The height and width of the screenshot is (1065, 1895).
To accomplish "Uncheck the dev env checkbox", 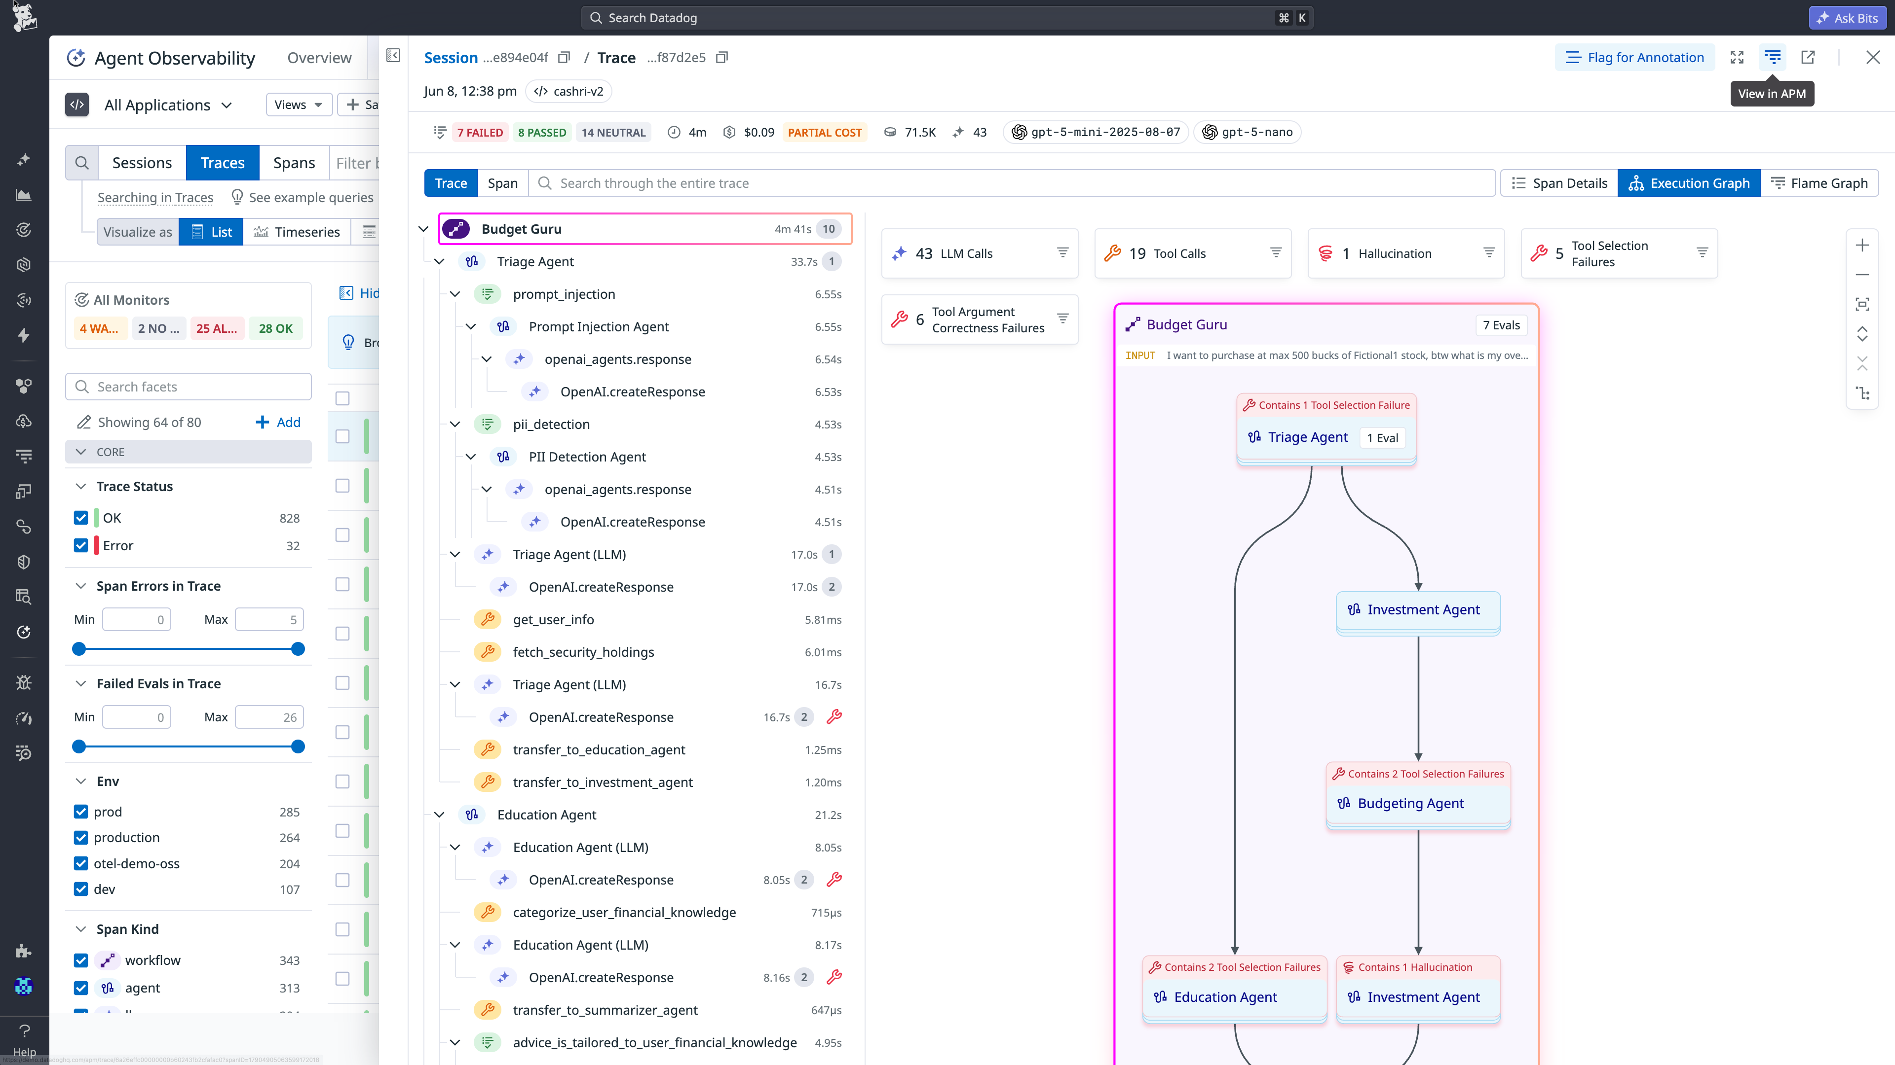I will pos(81,889).
